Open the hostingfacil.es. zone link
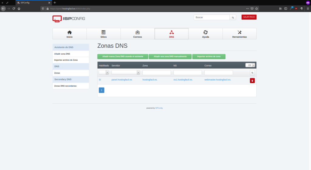Screen dimensions: 311x170 coord(150,80)
